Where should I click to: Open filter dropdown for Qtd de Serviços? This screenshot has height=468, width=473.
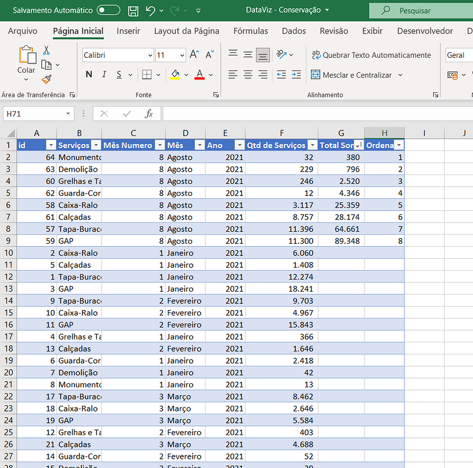tap(313, 145)
